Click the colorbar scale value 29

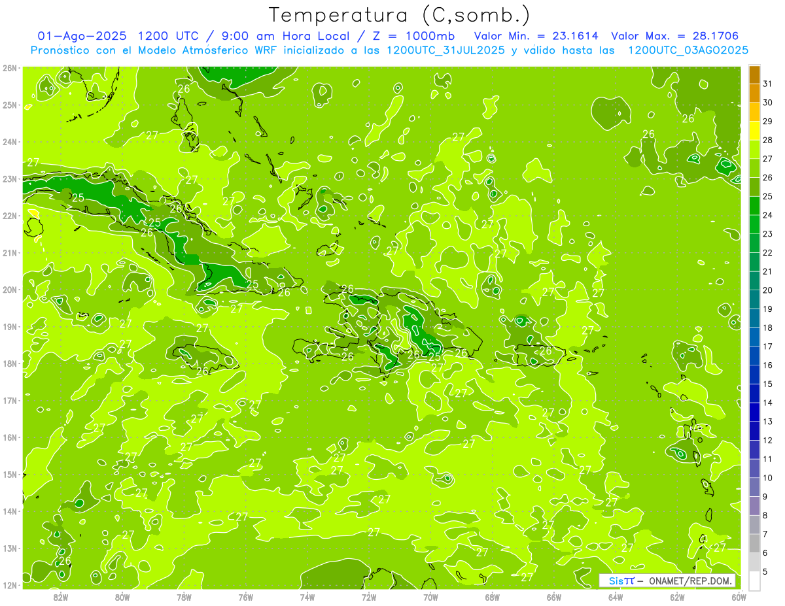tap(768, 122)
